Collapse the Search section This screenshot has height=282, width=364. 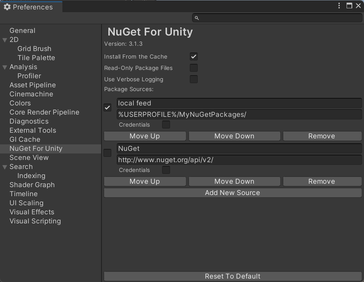[5, 167]
